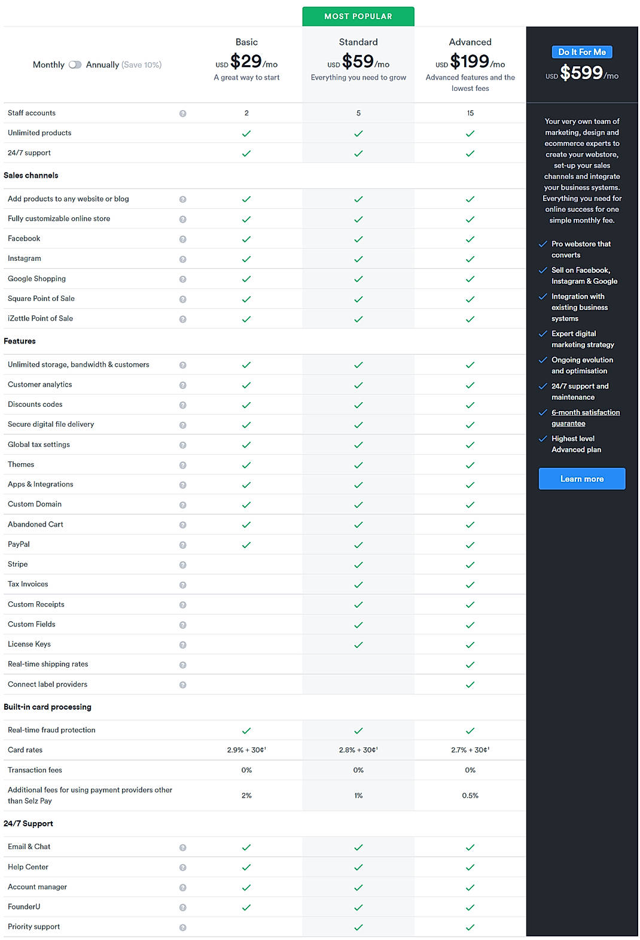The image size is (640, 940).
Task: Click Secure digital file delivery help icon
Action: (183, 425)
